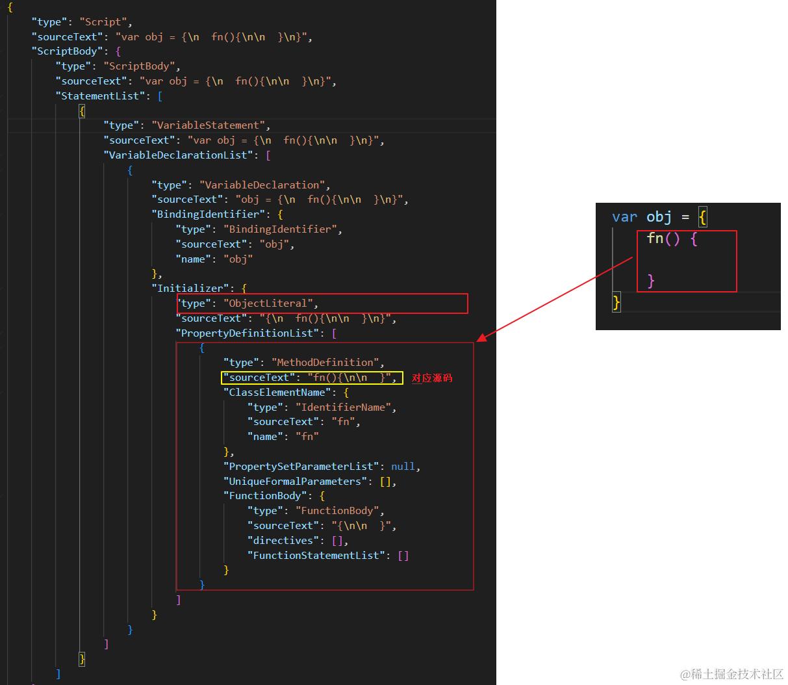Click the "fn() {" line in snippet
The height and width of the screenshot is (685, 788).
[x=672, y=239]
